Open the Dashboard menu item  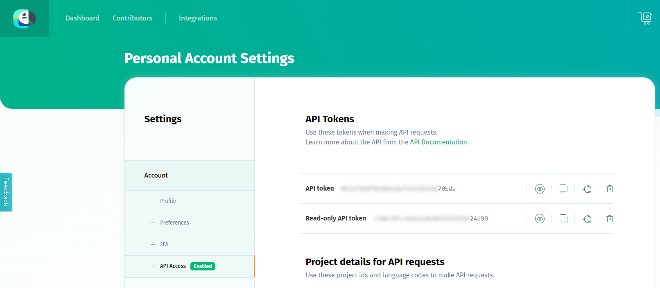click(x=82, y=18)
